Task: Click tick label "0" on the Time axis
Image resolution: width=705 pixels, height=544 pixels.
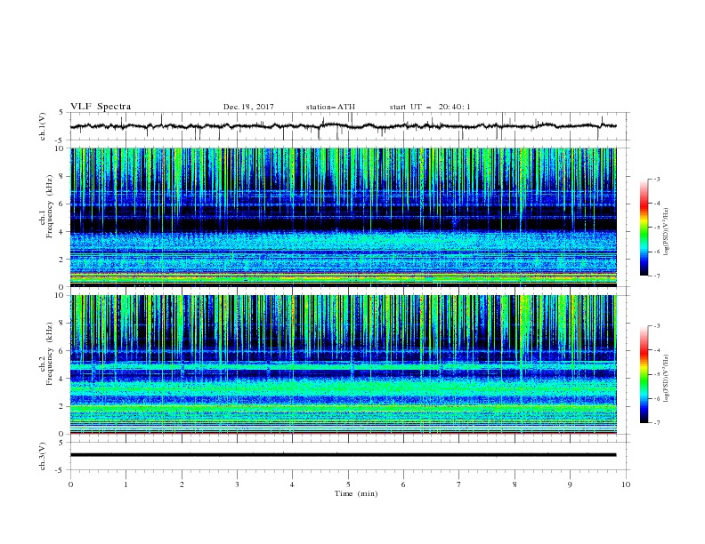Action: point(70,484)
